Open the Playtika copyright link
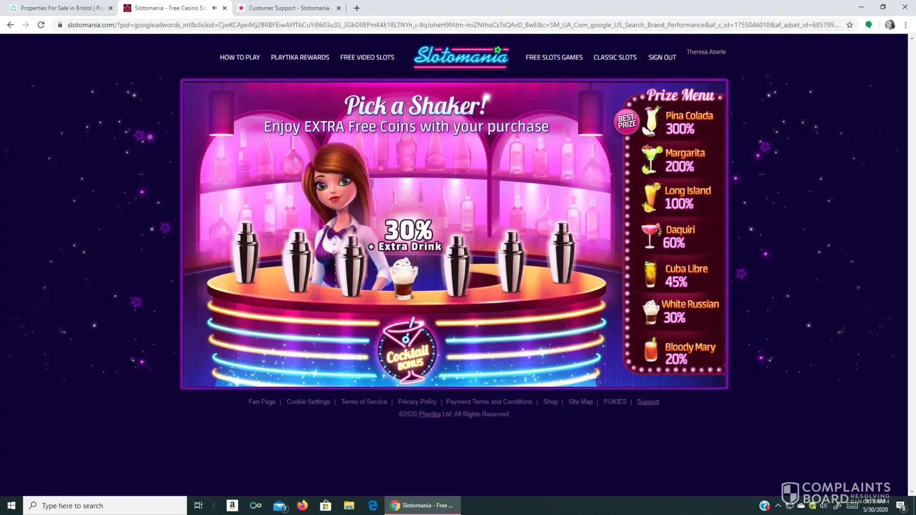The image size is (916, 515). point(430,414)
